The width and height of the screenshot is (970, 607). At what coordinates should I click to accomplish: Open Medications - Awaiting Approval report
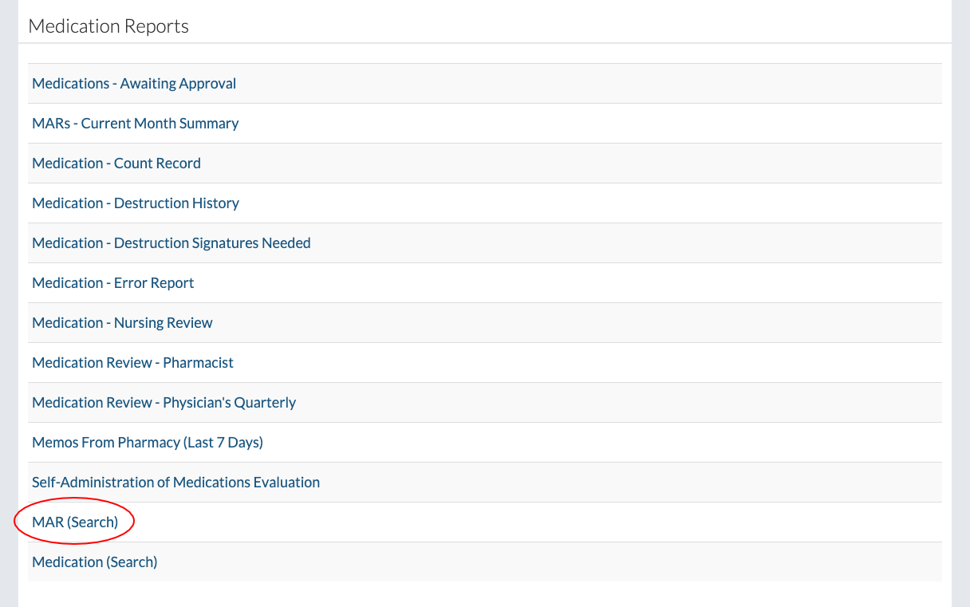click(134, 84)
